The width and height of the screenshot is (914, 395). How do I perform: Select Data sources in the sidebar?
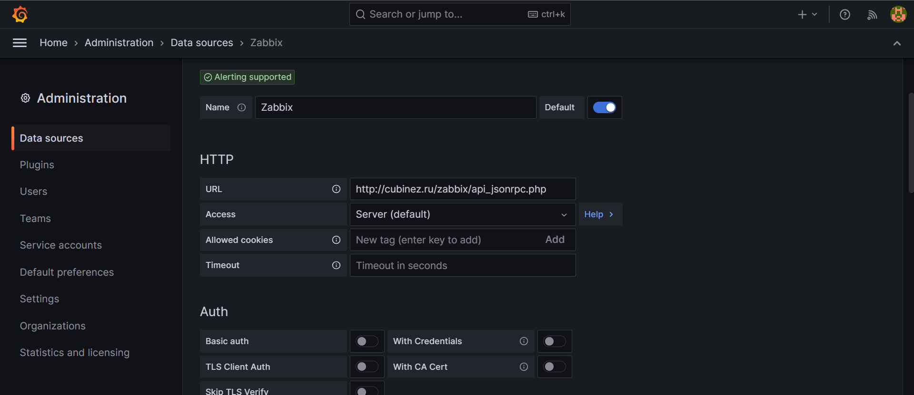click(x=91, y=138)
